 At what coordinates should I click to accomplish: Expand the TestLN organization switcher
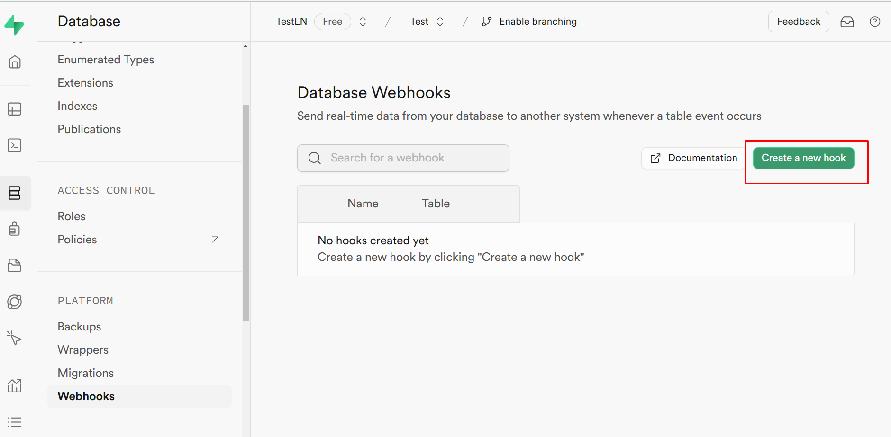point(363,22)
